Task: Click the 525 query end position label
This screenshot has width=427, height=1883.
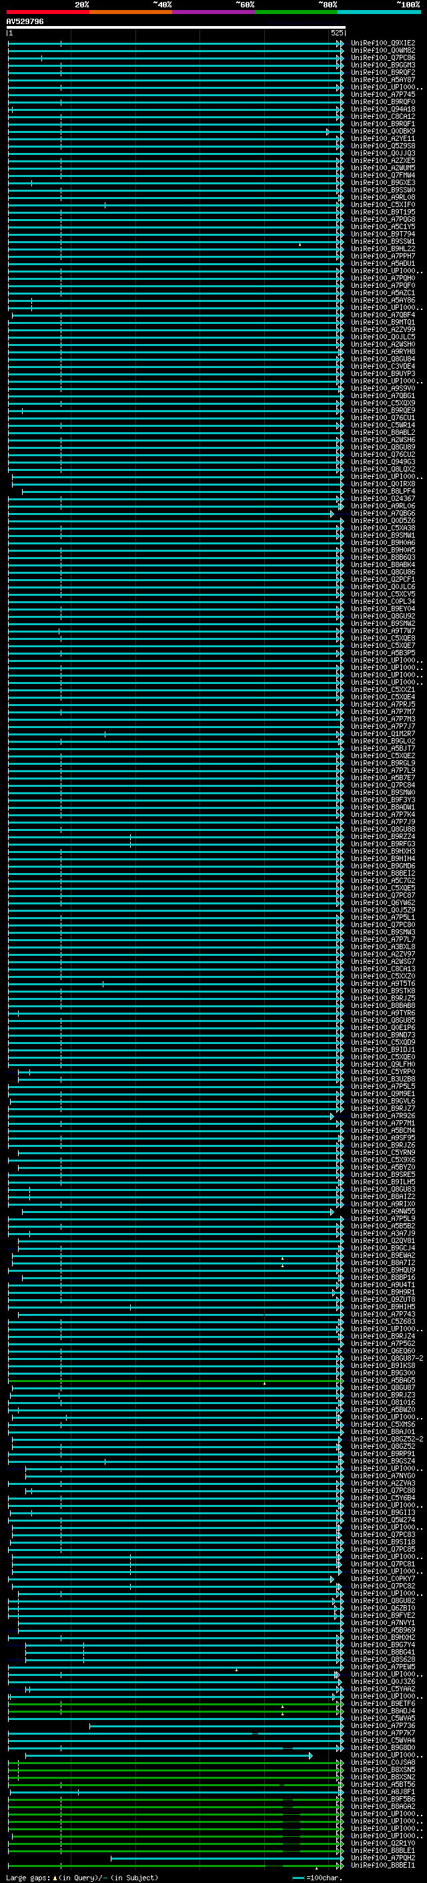Action: pyautogui.click(x=336, y=33)
